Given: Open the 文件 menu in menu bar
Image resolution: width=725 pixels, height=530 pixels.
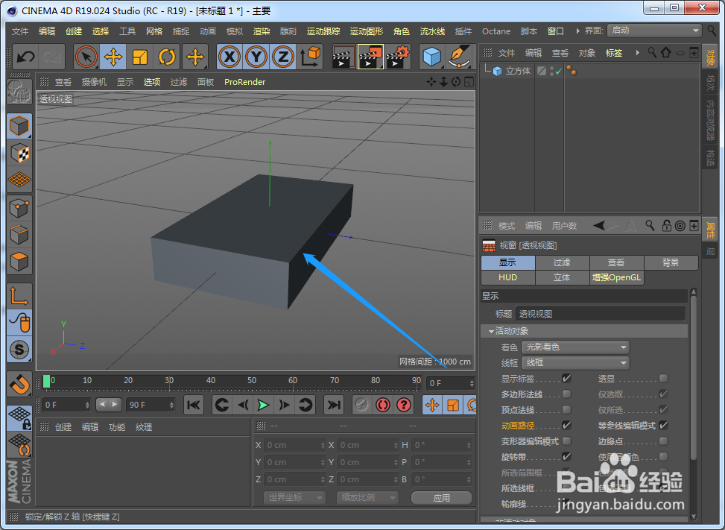Looking at the screenshot, I should pyautogui.click(x=20, y=31).
